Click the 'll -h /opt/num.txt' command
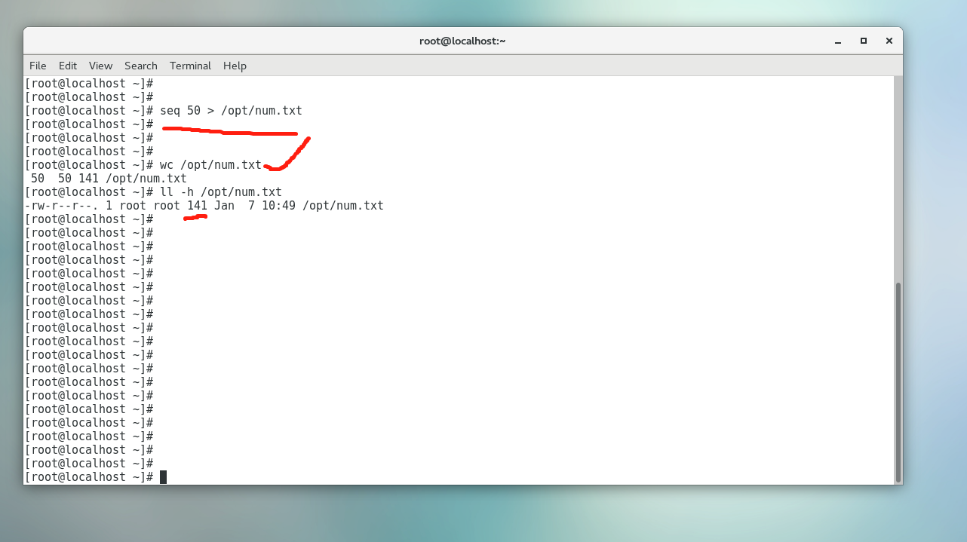Image resolution: width=967 pixels, height=542 pixels. tap(221, 192)
